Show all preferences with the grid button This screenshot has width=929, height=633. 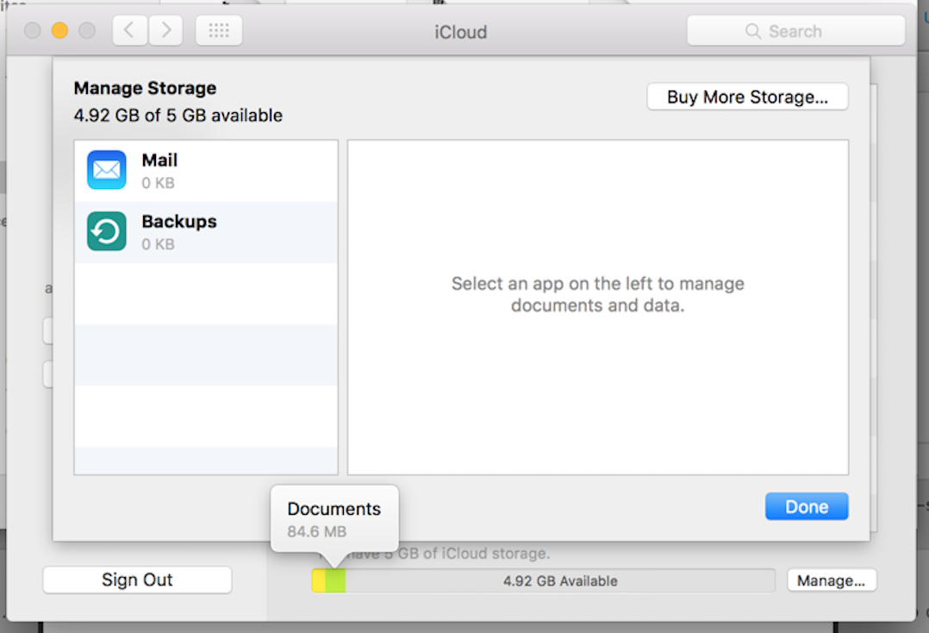click(x=219, y=30)
